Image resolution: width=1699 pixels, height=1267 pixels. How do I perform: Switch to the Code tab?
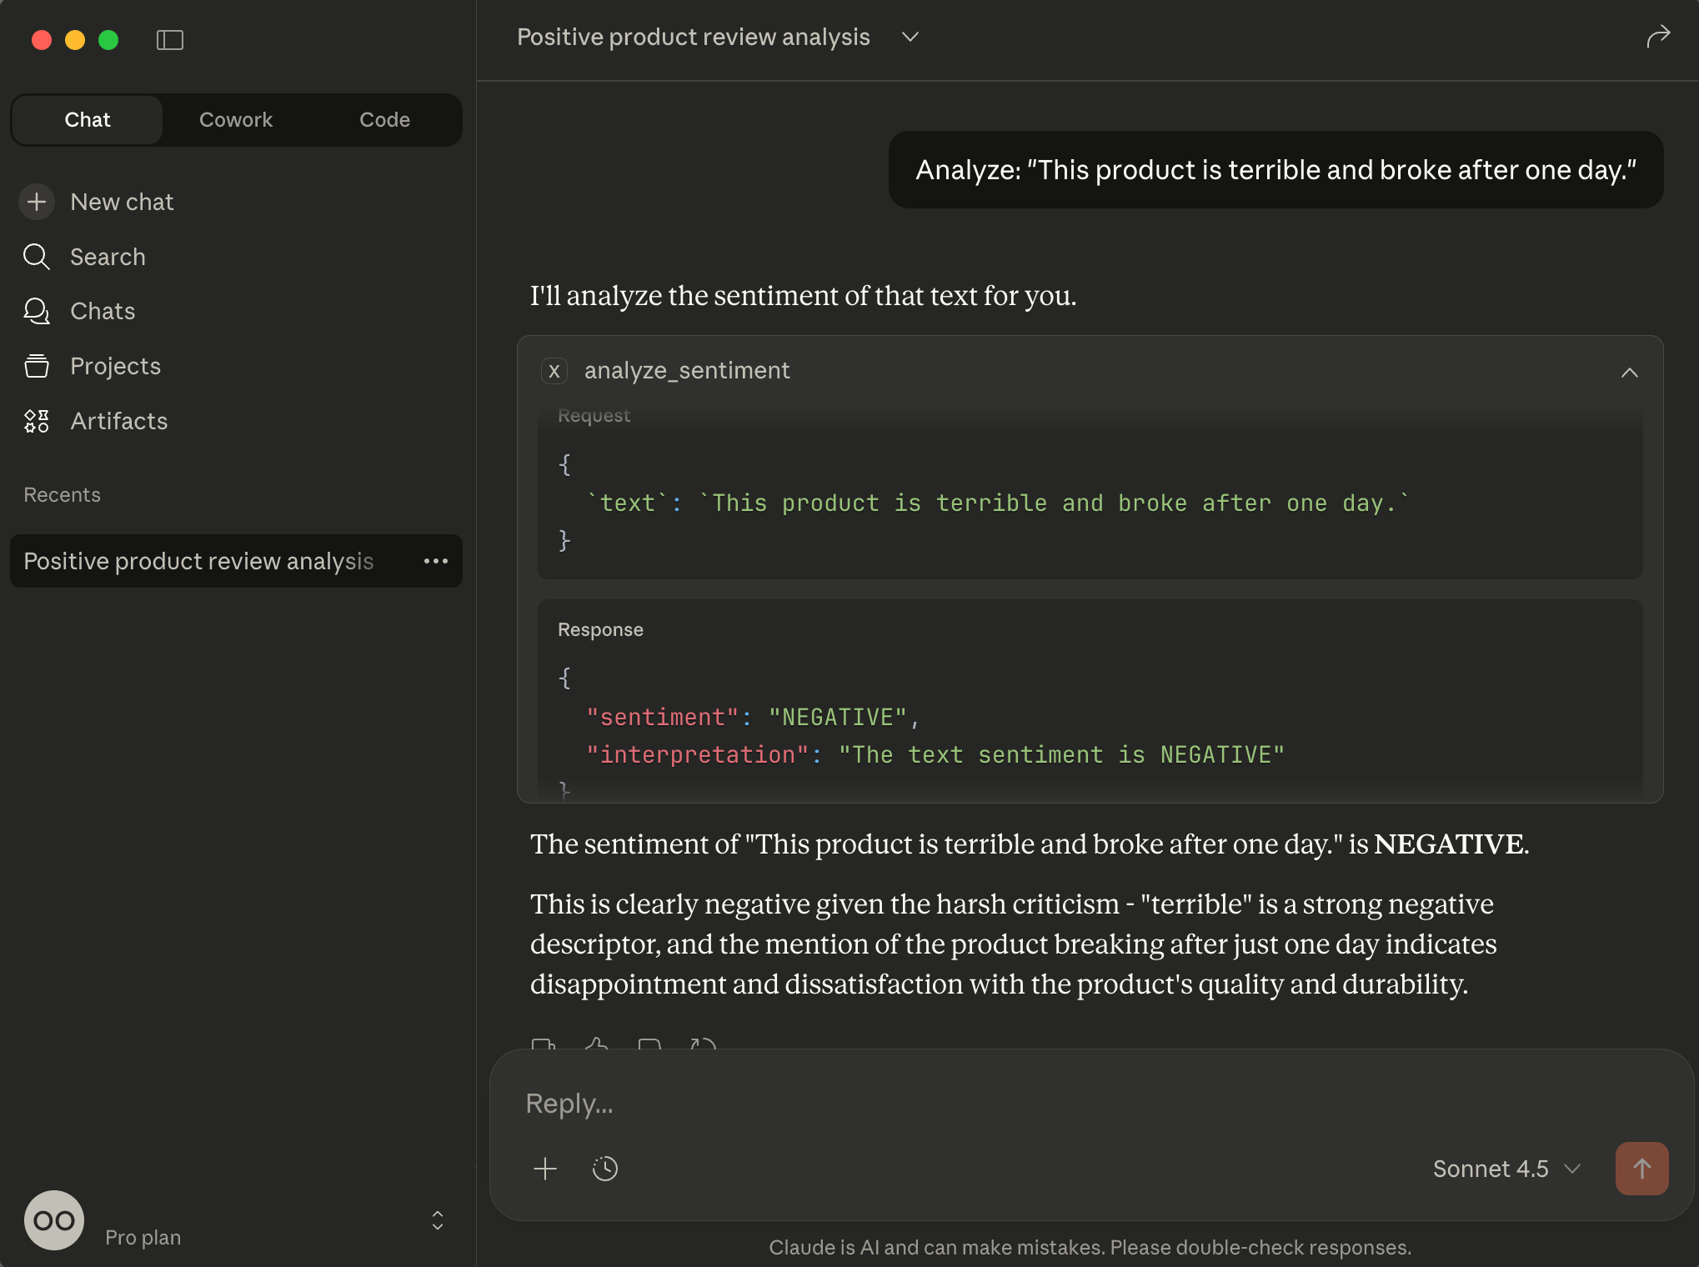[x=384, y=120]
